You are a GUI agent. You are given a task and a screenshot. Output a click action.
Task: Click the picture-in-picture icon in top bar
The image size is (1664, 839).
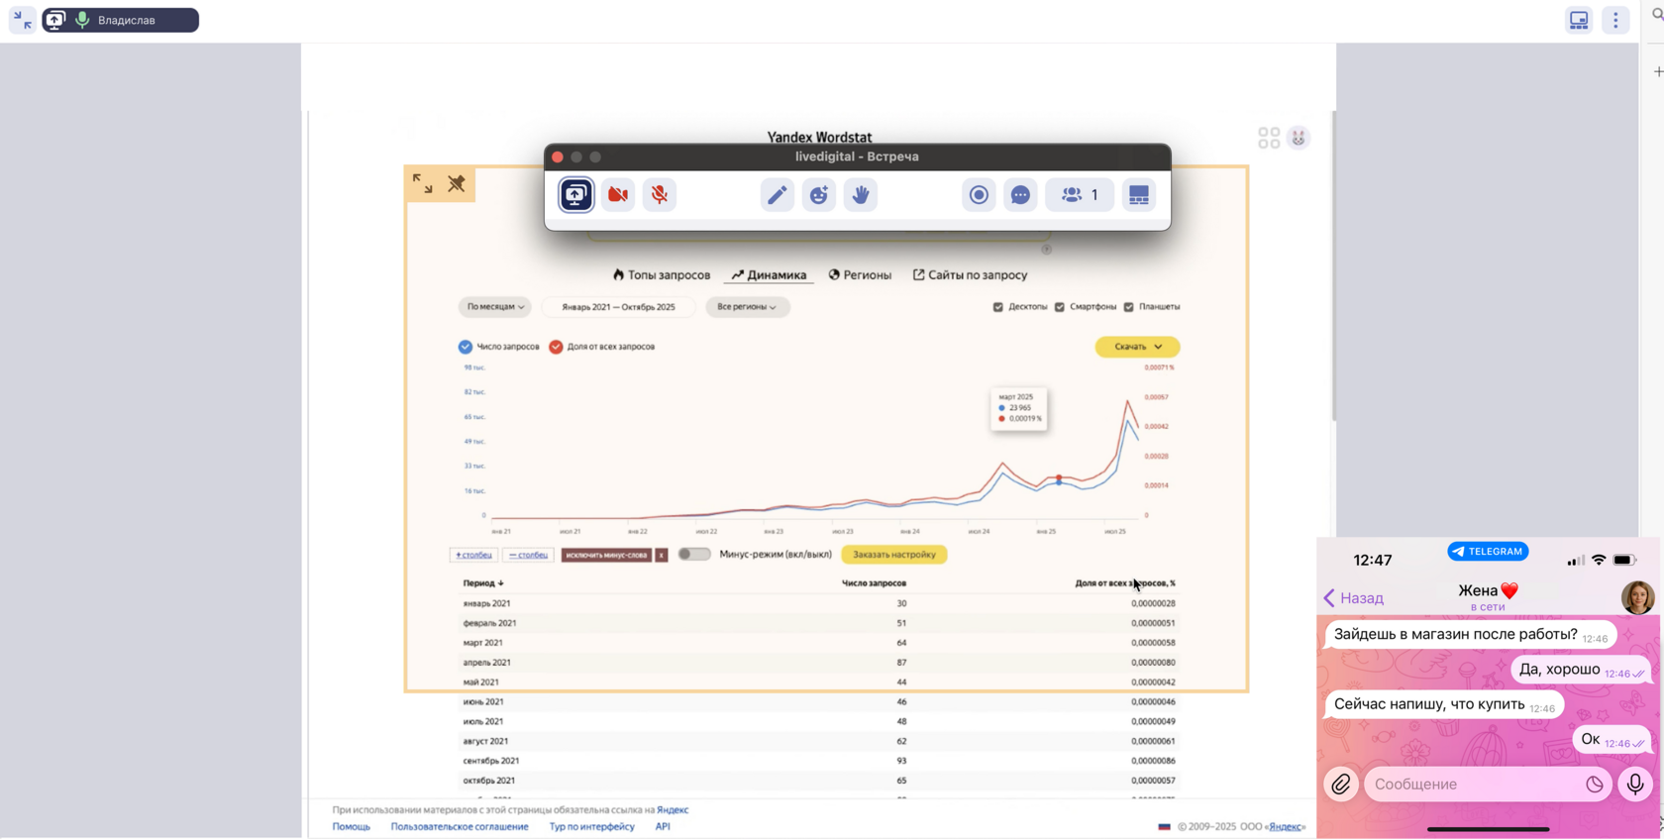pos(1579,20)
